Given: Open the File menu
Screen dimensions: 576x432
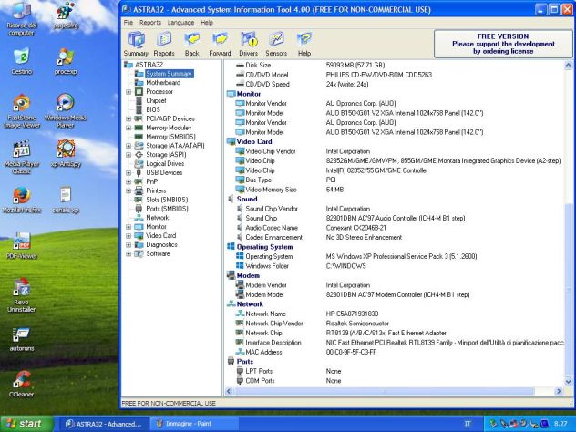Looking at the screenshot, I should 129,23.
